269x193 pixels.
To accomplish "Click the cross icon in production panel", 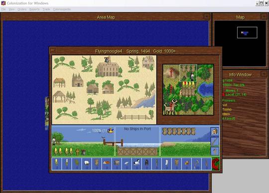I will click(78, 152).
